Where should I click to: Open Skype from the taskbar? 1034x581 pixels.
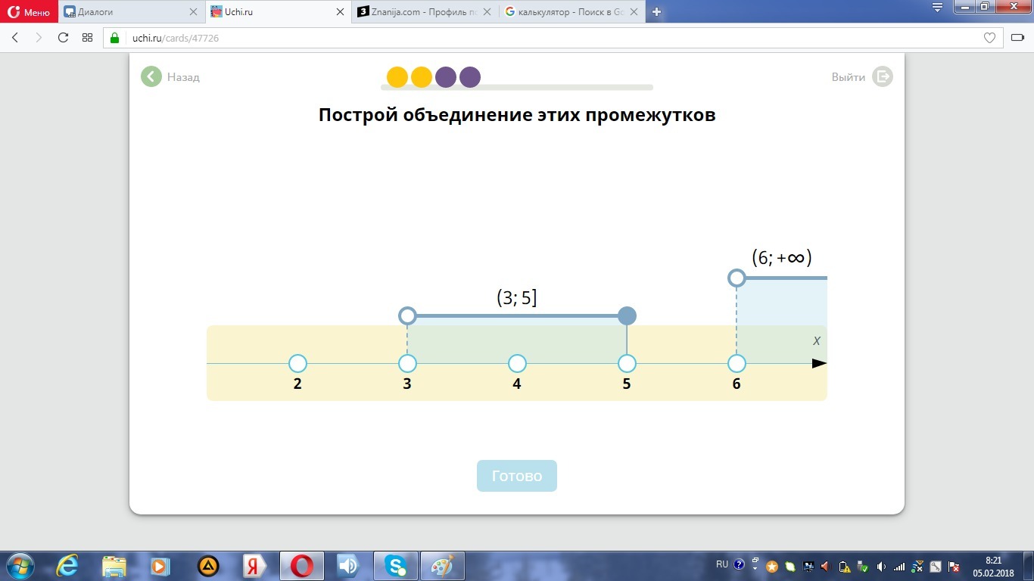point(395,566)
